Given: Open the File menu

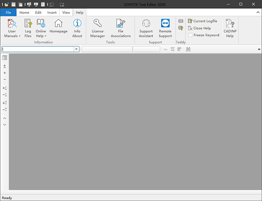Looking at the screenshot, I should tap(8, 13).
